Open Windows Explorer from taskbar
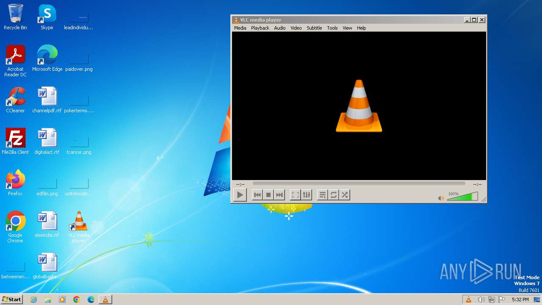542x305 pixels. tap(48, 299)
